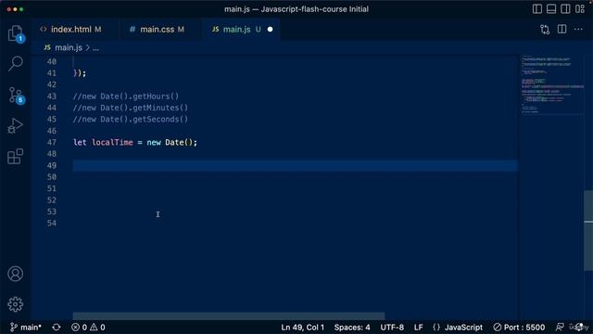
Task: Synchronize changes in status bar
Action: (57, 328)
